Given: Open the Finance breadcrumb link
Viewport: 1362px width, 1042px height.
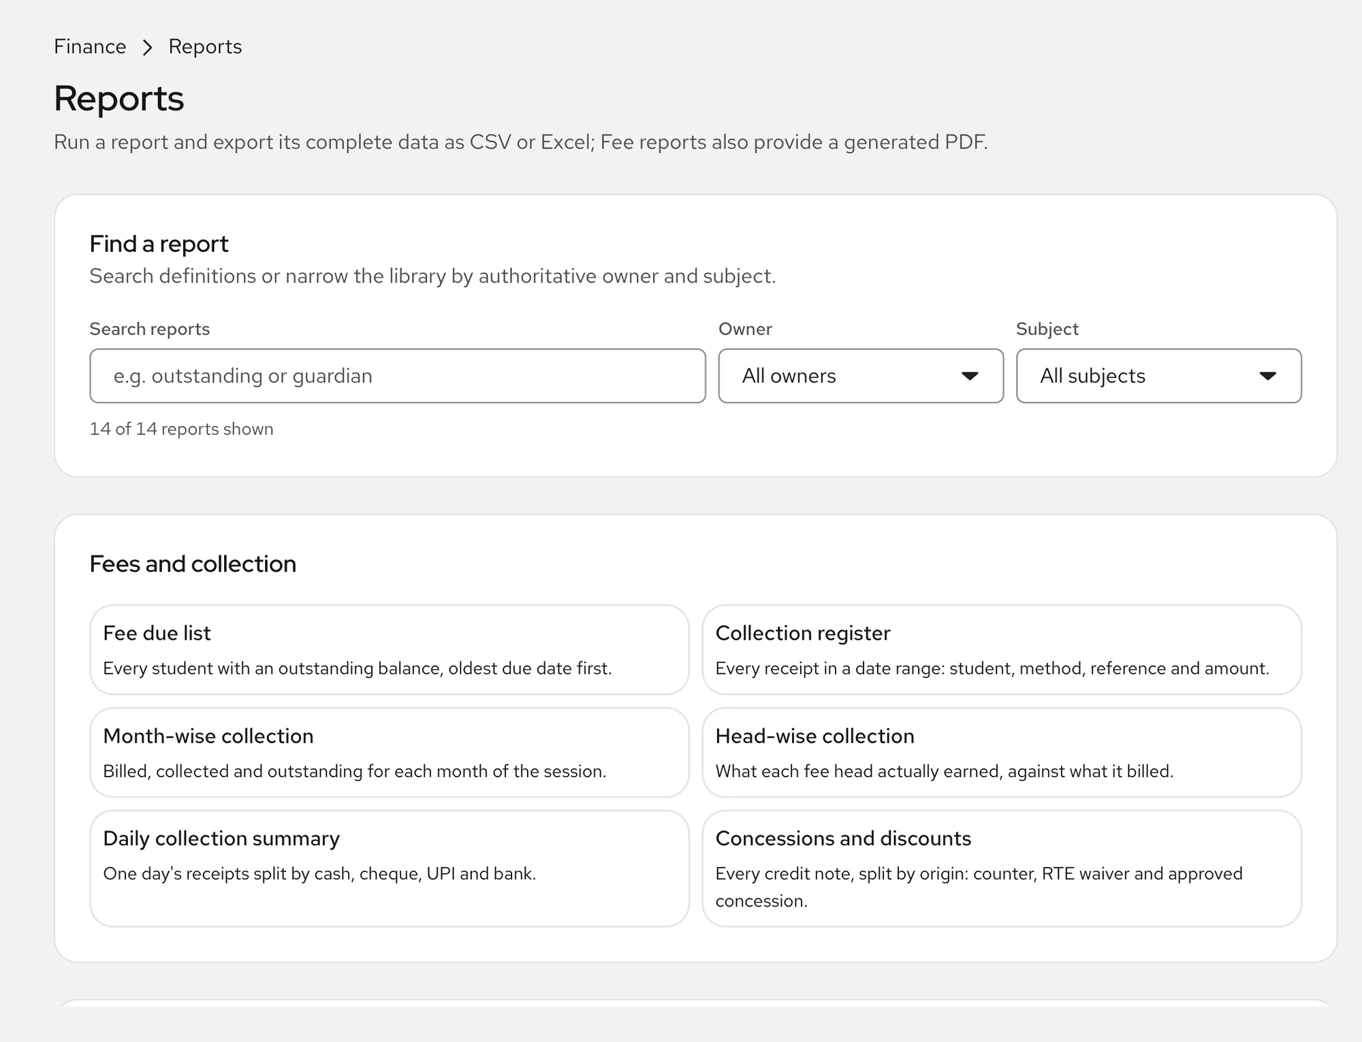Looking at the screenshot, I should coord(90,46).
